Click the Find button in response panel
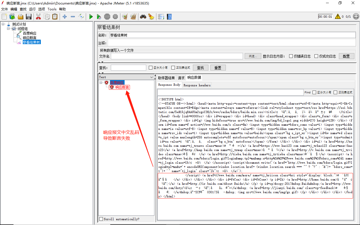Viewport: 360px width, 225px height. pos(307,92)
